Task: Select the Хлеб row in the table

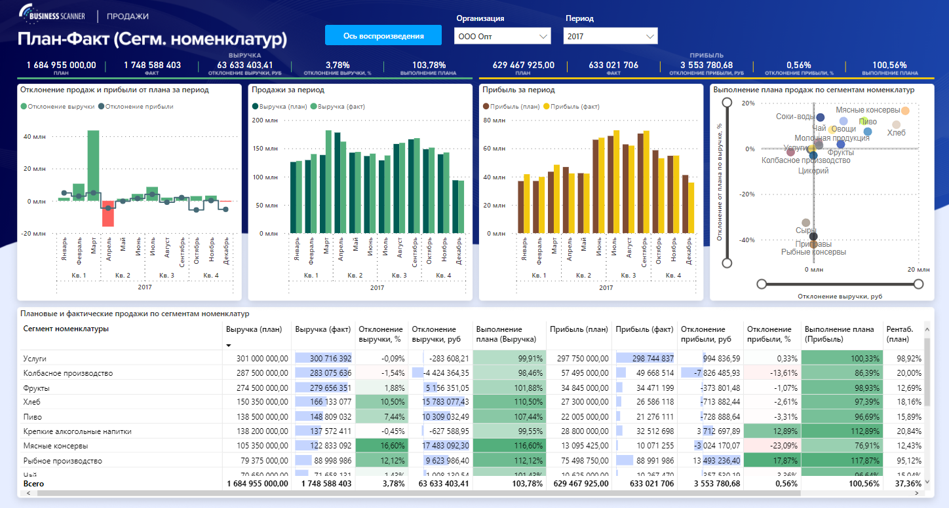Action: click(471, 402)
